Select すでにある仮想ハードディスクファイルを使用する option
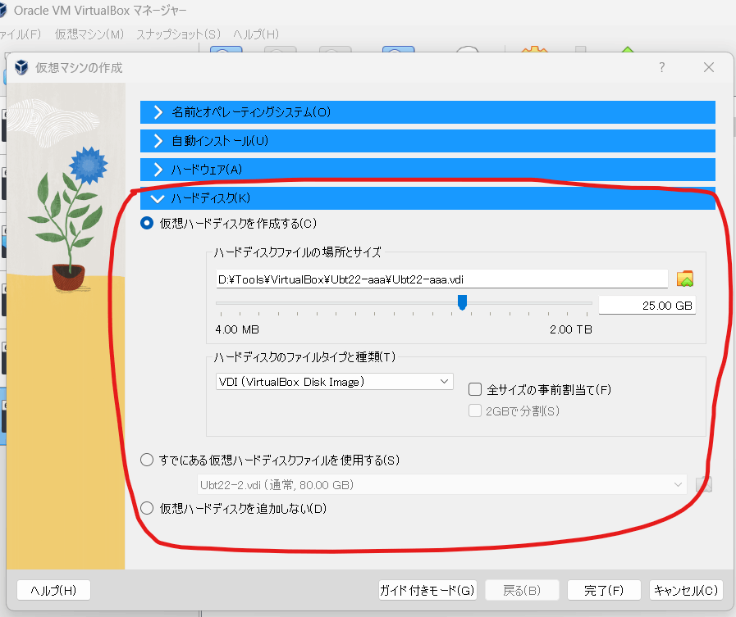Image resolution: width=736 pixels, height=617 pixels. [147, 460]
